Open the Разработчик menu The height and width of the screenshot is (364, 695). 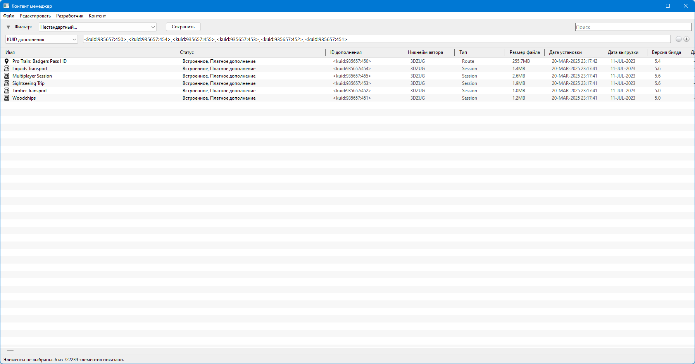coord(70,16)
